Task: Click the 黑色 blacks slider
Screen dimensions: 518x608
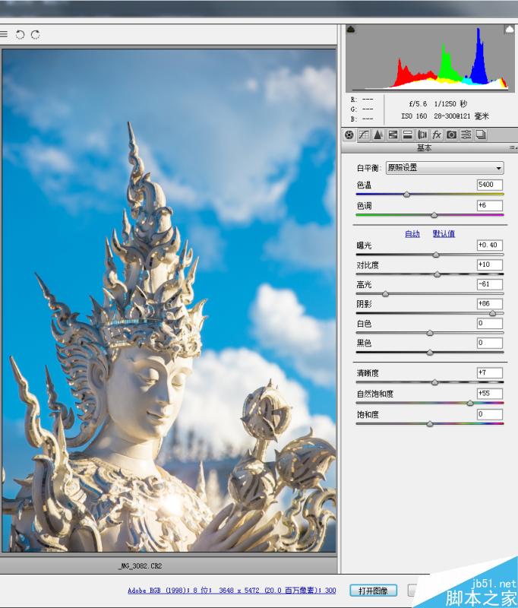Action: tap(430, 353)
